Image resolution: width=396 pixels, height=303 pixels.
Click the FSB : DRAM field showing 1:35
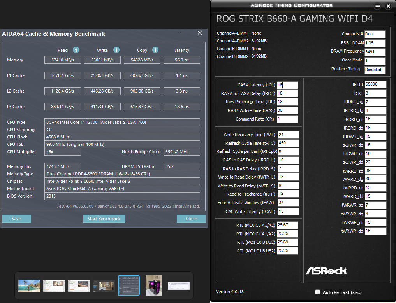click(x=375, y=43)
